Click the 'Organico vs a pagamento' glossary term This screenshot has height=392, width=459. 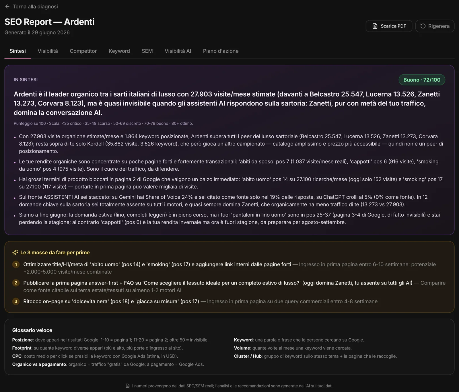point(39,364)
